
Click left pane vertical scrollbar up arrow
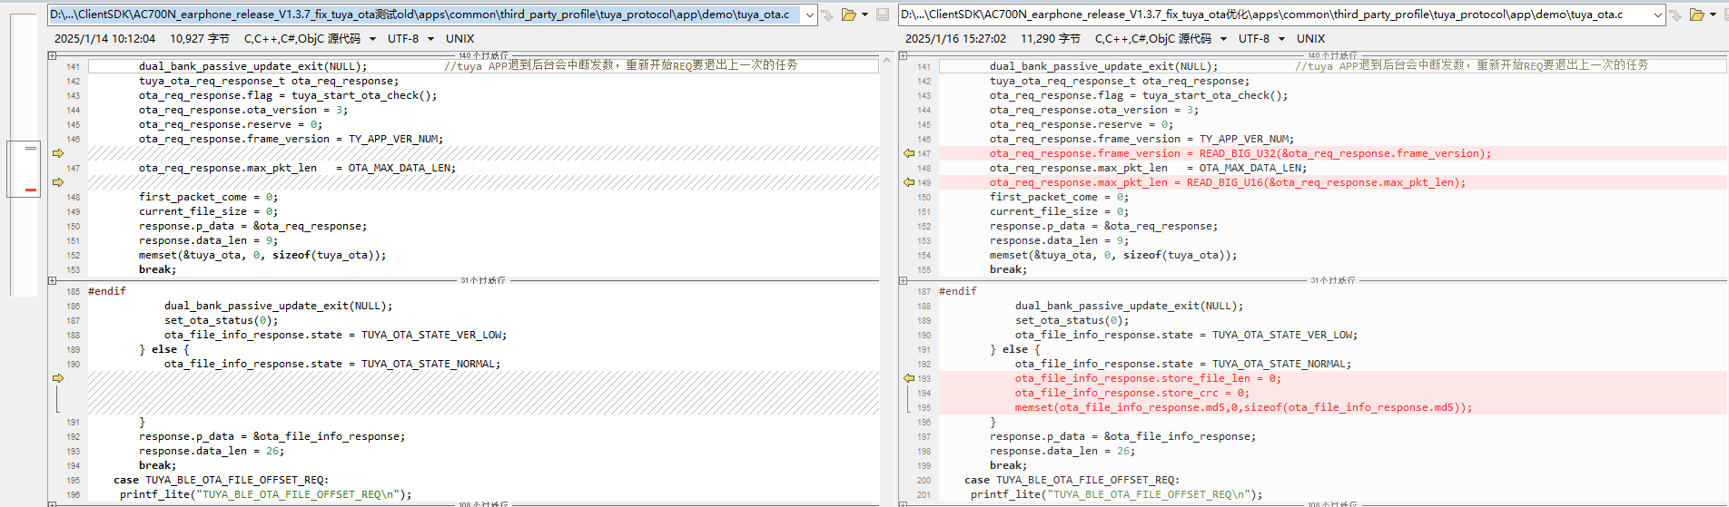[887, 61]
